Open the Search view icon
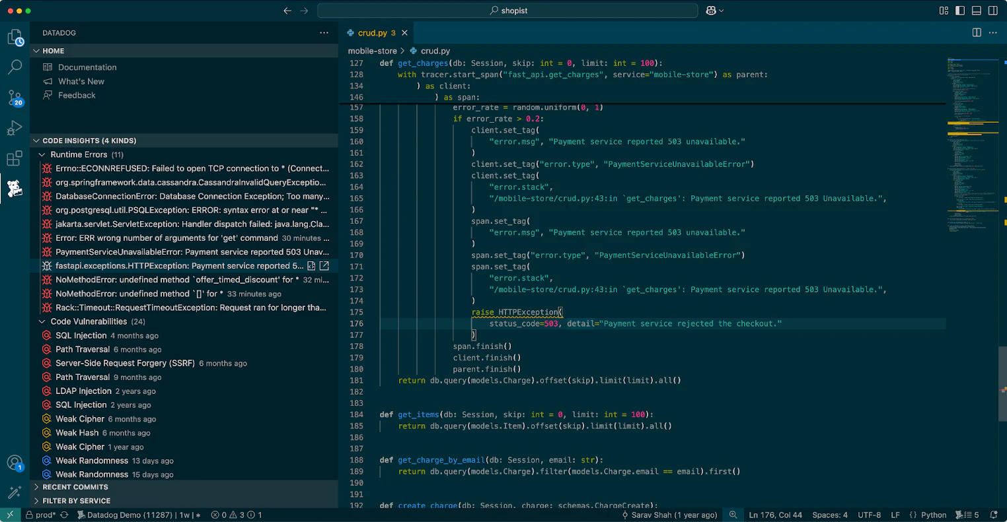Screen dimensions: 1007x522 tap(15, 67)
